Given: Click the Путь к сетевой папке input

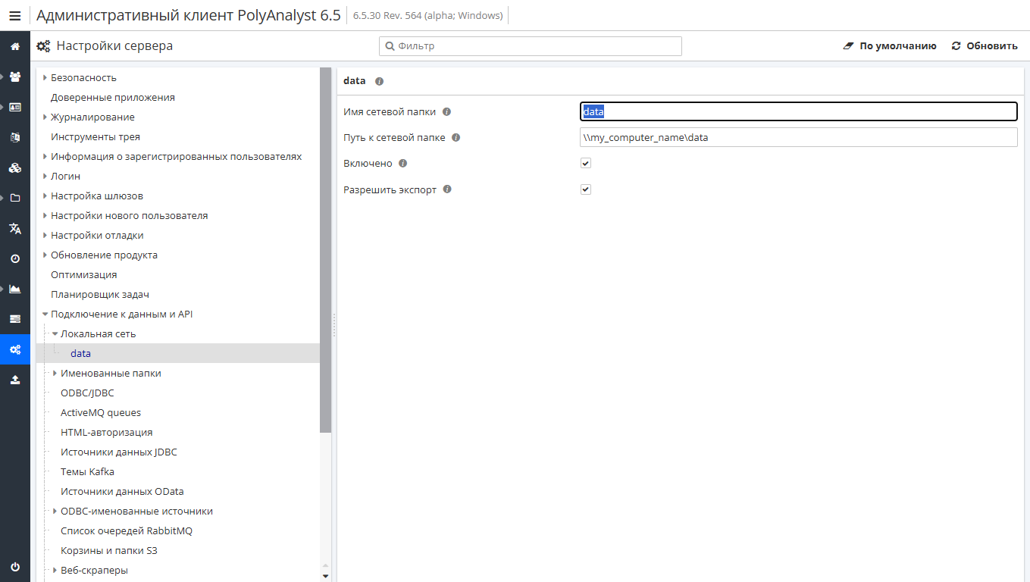Looking at the screenshot, I should (x=799, y=137).
